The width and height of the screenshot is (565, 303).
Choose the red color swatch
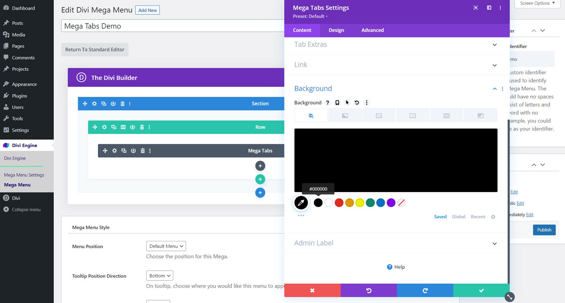339,203
